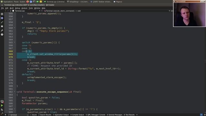This screenshot has width=206, height=116.
Task: Switch to kling@bogi terminal taskbar window
Action: tap(78, 2)
